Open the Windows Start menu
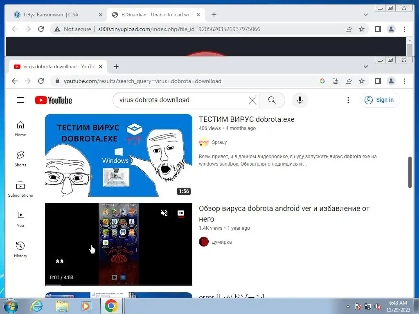The height and width of the screenshot is (314, 419). [10, 306]
